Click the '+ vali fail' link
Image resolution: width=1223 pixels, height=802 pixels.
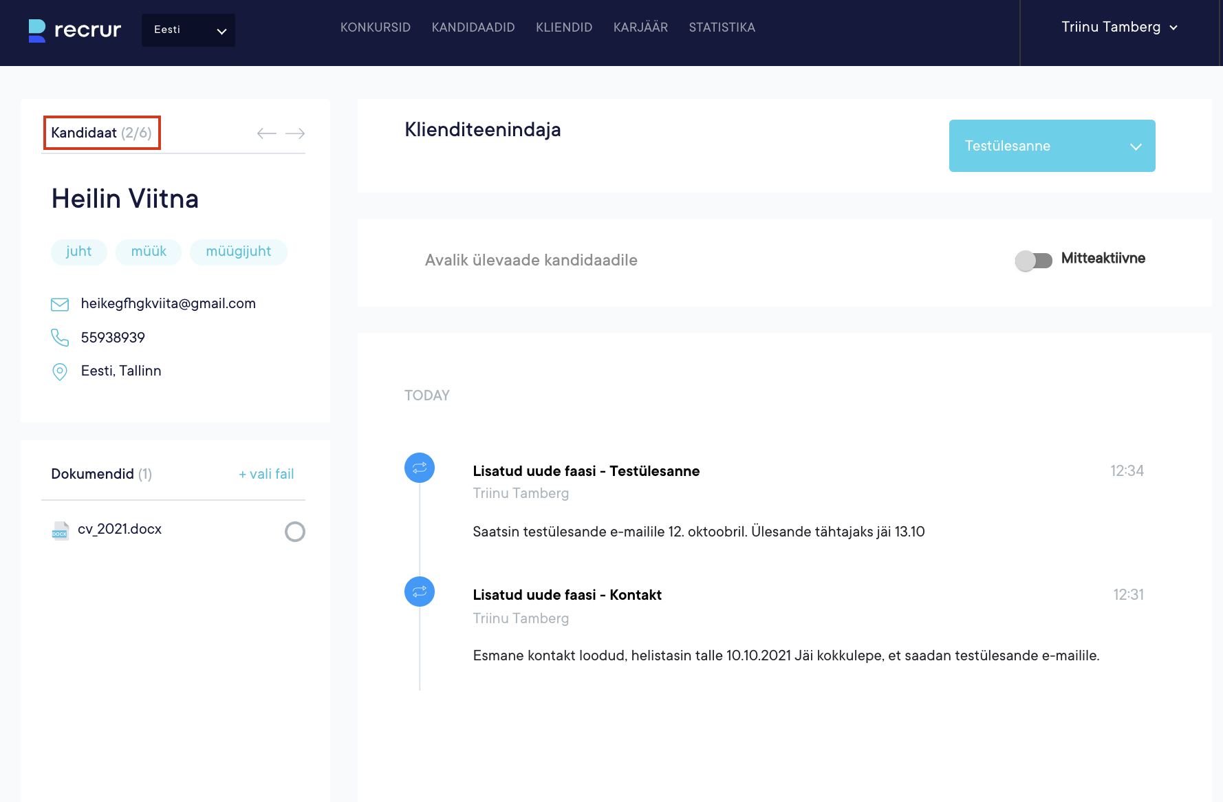pos(266,474)
